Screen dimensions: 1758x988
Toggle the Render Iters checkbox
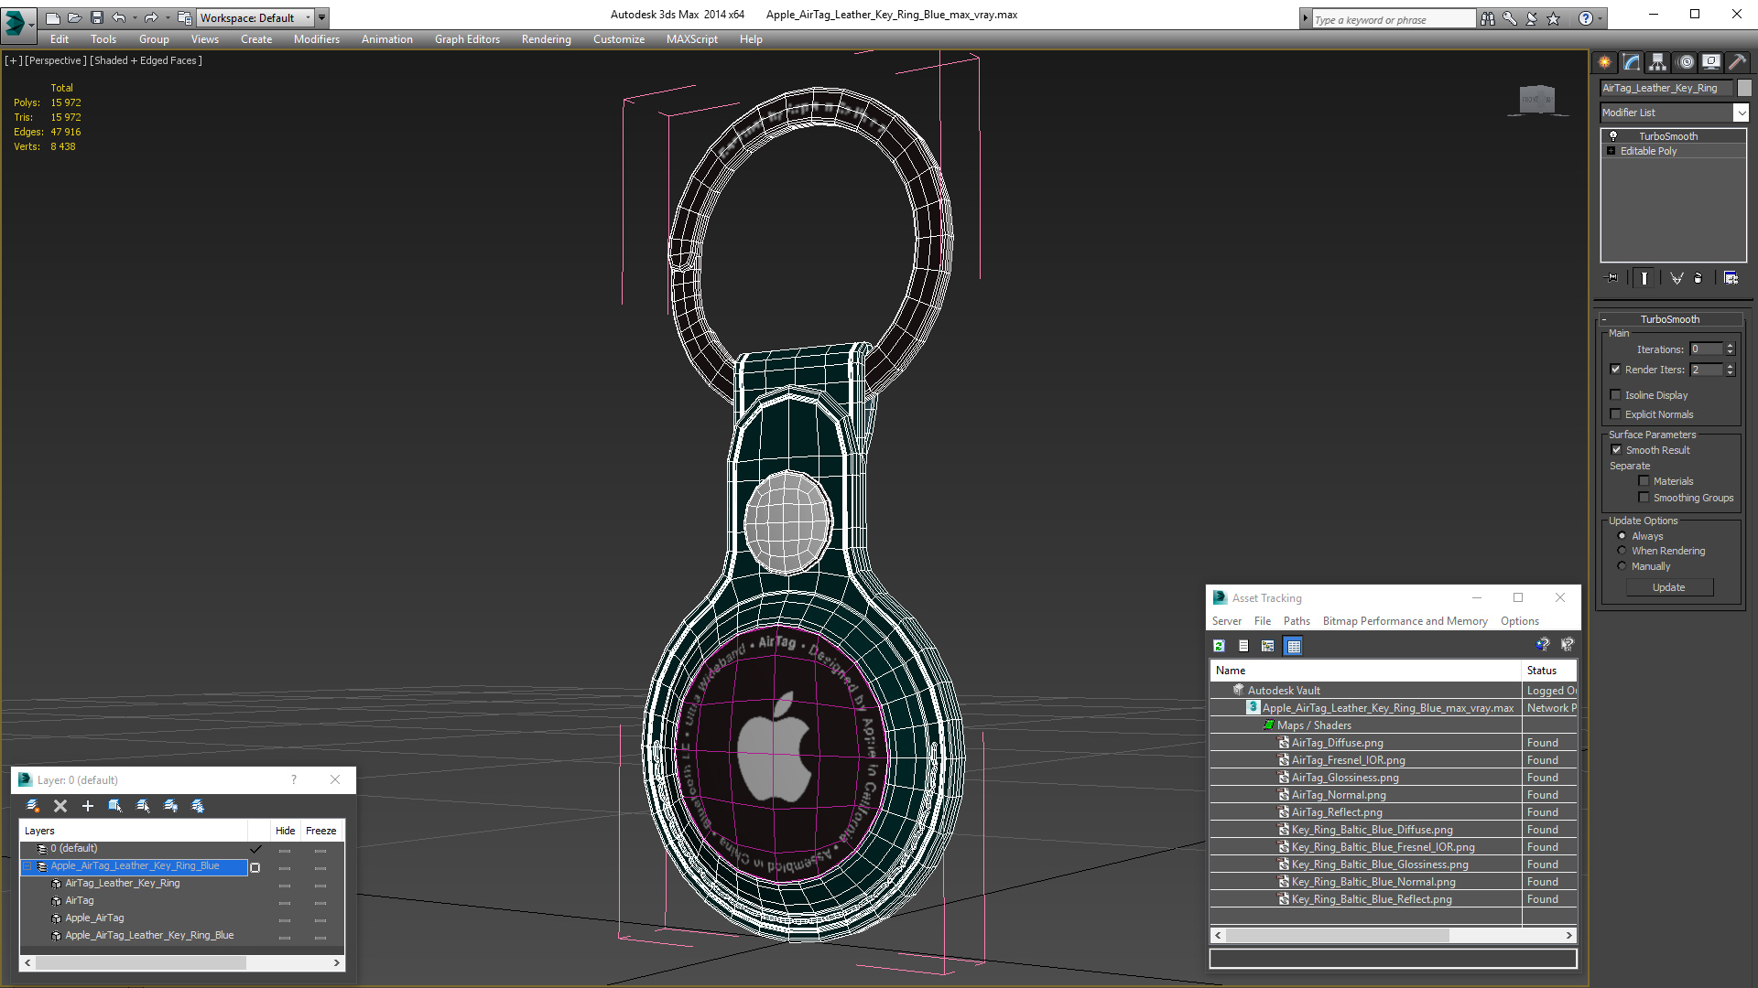[1616, 370]
